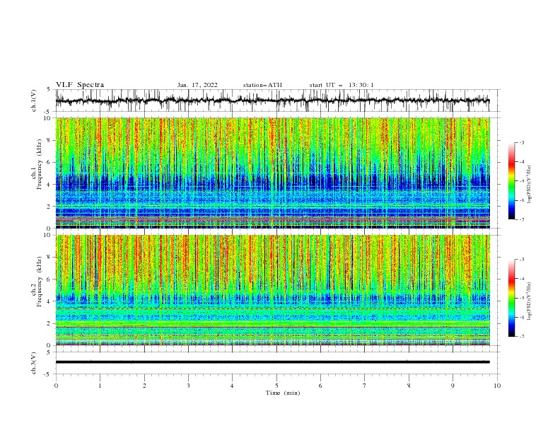Click the ch.2 frequency axis "8" tick label
The height and width of the screenshot is (433, 560).
click(x=49, y=258)
